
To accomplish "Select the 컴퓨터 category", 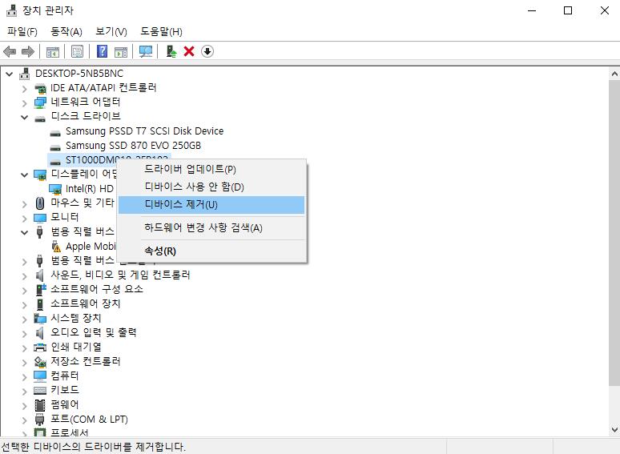I will [x=64, y=376].
